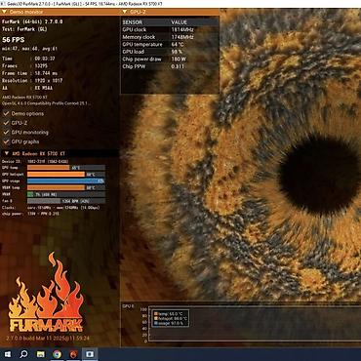
Task: Click the Memory clock sensor row
Action: [x=170, y=37]
